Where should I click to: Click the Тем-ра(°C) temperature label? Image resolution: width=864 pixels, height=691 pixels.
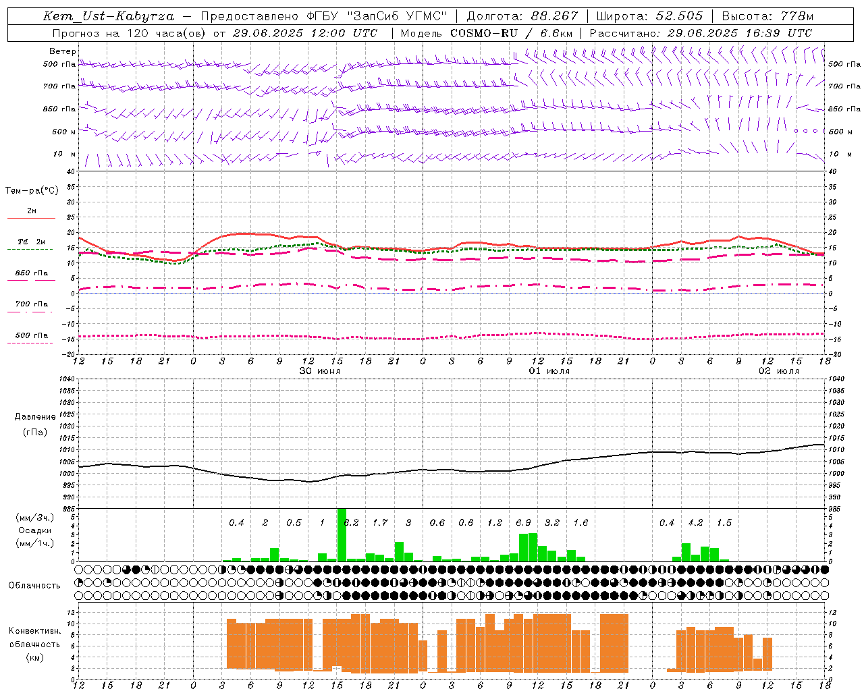pyautogui.click(x=32, y=191)
